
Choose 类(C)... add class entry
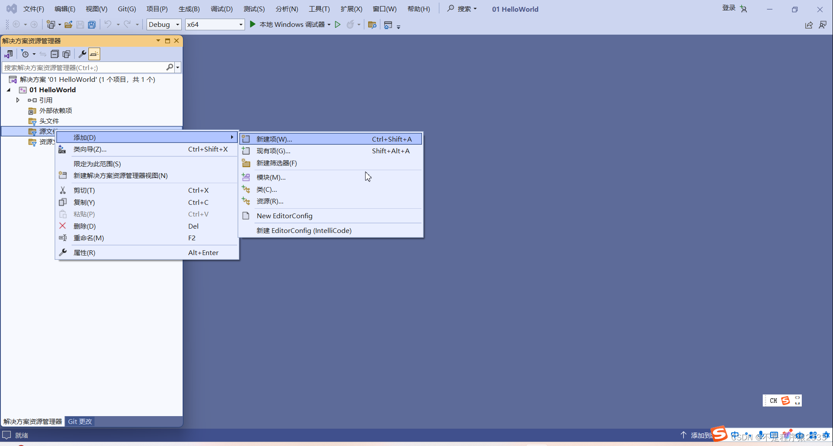(x=331, y=189)
